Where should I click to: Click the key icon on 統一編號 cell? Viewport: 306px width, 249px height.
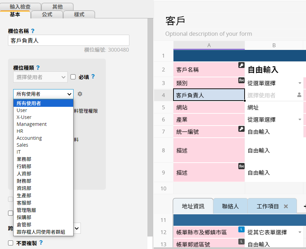[241, 129]
